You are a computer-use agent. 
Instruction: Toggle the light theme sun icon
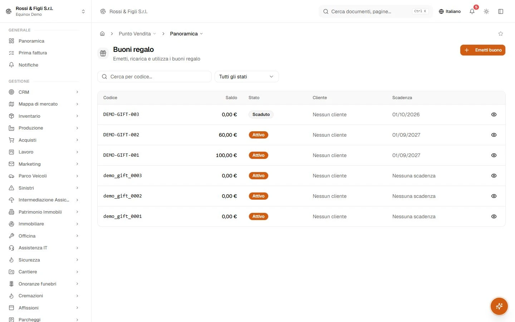(x=486, y=11)
